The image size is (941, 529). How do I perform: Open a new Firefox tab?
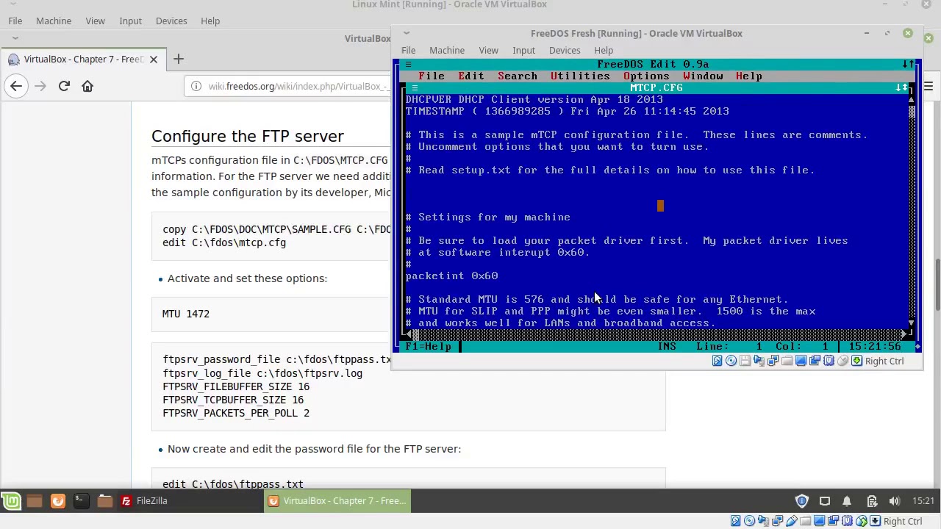(x=179, y=59)
